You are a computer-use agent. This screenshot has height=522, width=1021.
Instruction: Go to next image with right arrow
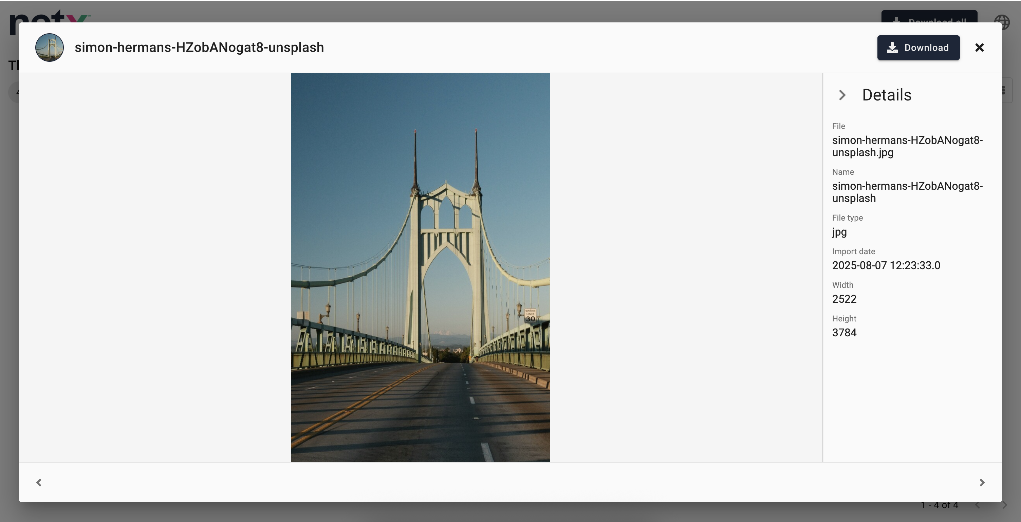tap(982, 482)
